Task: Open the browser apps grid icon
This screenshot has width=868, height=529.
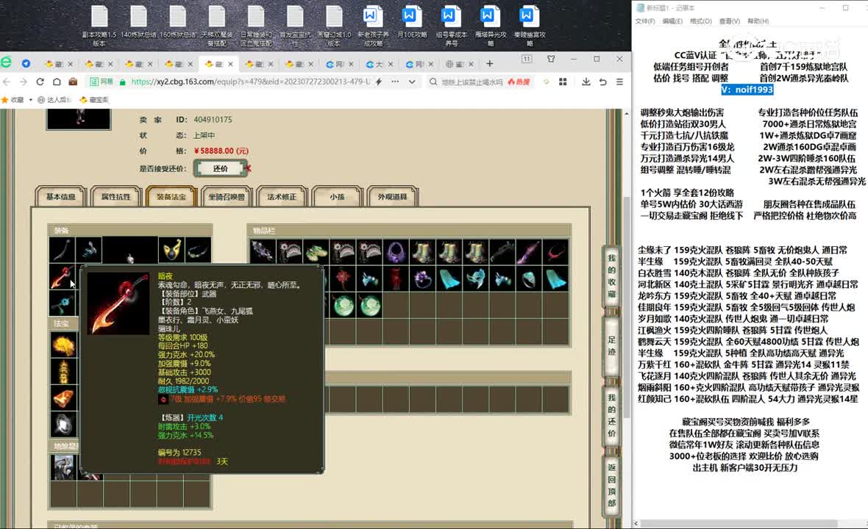Action: [x=563, y=82]
